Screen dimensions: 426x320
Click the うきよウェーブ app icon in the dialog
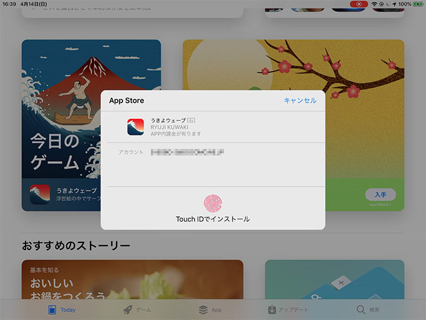point(135,127)
